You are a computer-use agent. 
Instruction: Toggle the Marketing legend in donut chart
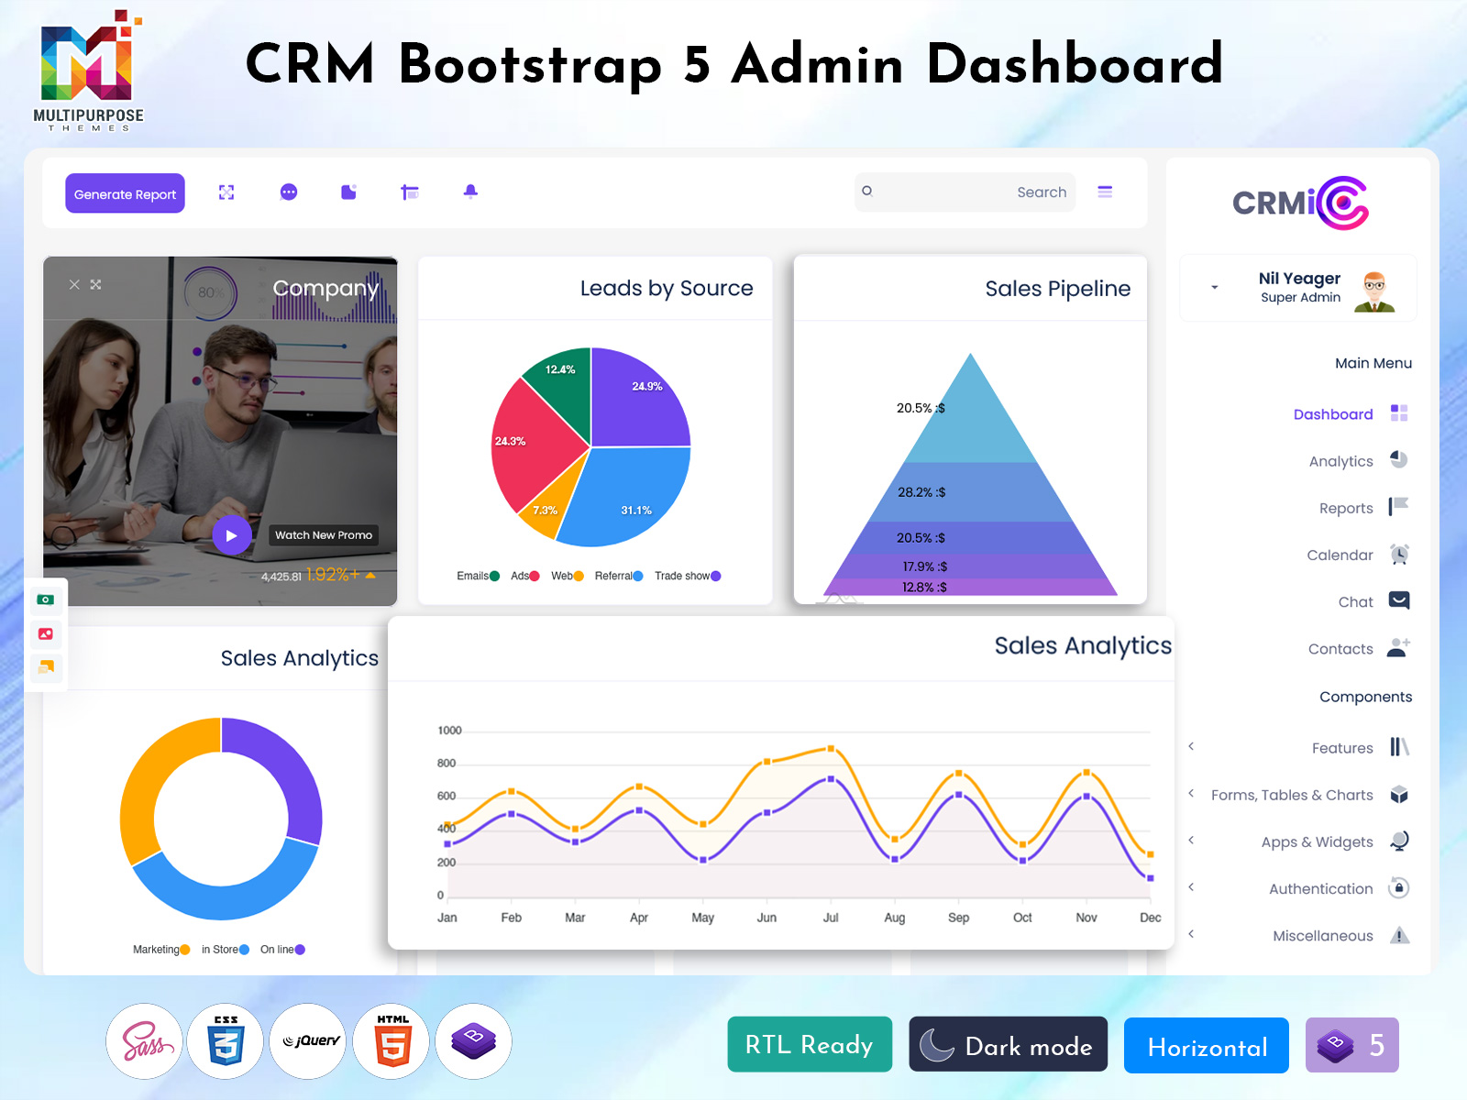tap(160, 950)
